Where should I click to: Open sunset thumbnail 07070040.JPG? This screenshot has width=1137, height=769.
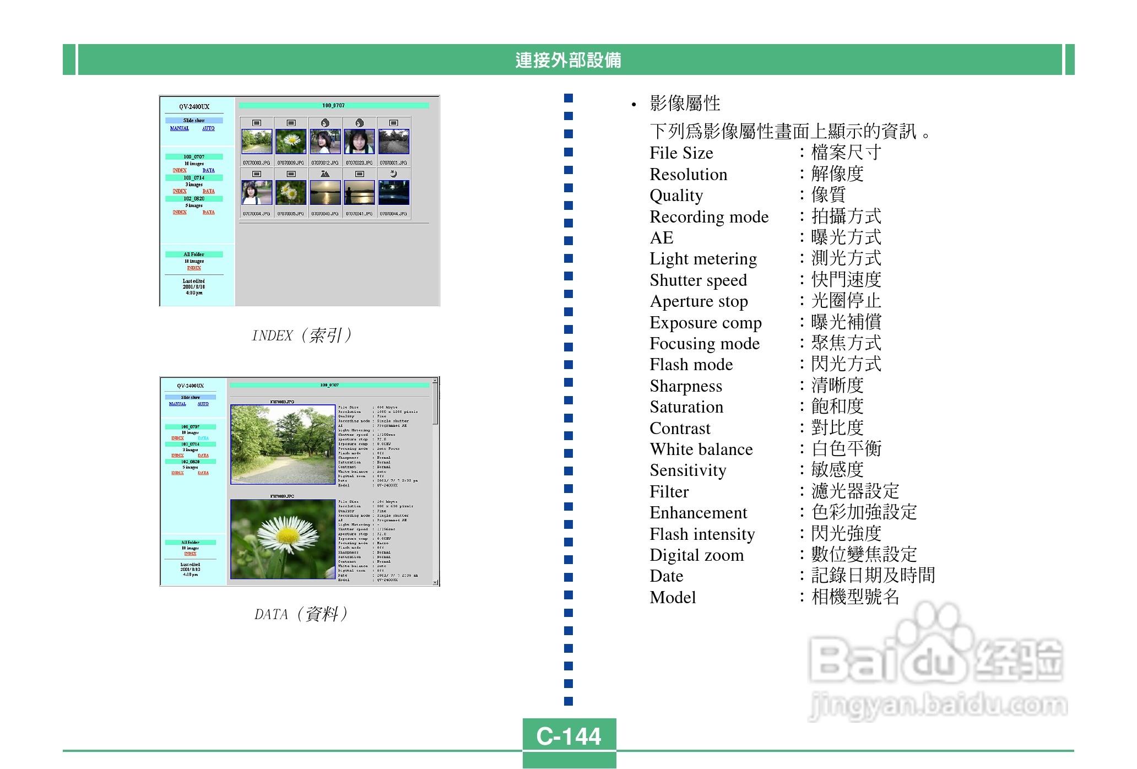point(325,193)
